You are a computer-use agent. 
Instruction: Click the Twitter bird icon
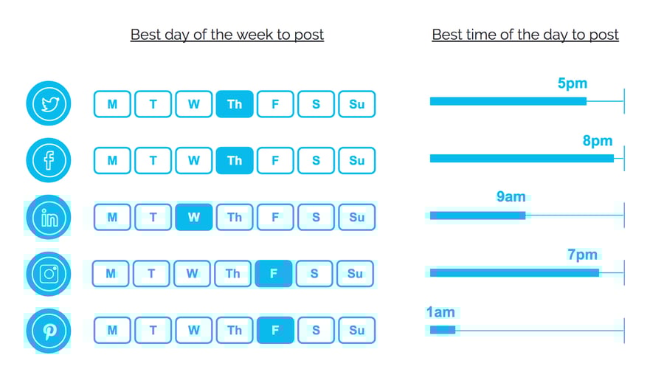point(49,104)
